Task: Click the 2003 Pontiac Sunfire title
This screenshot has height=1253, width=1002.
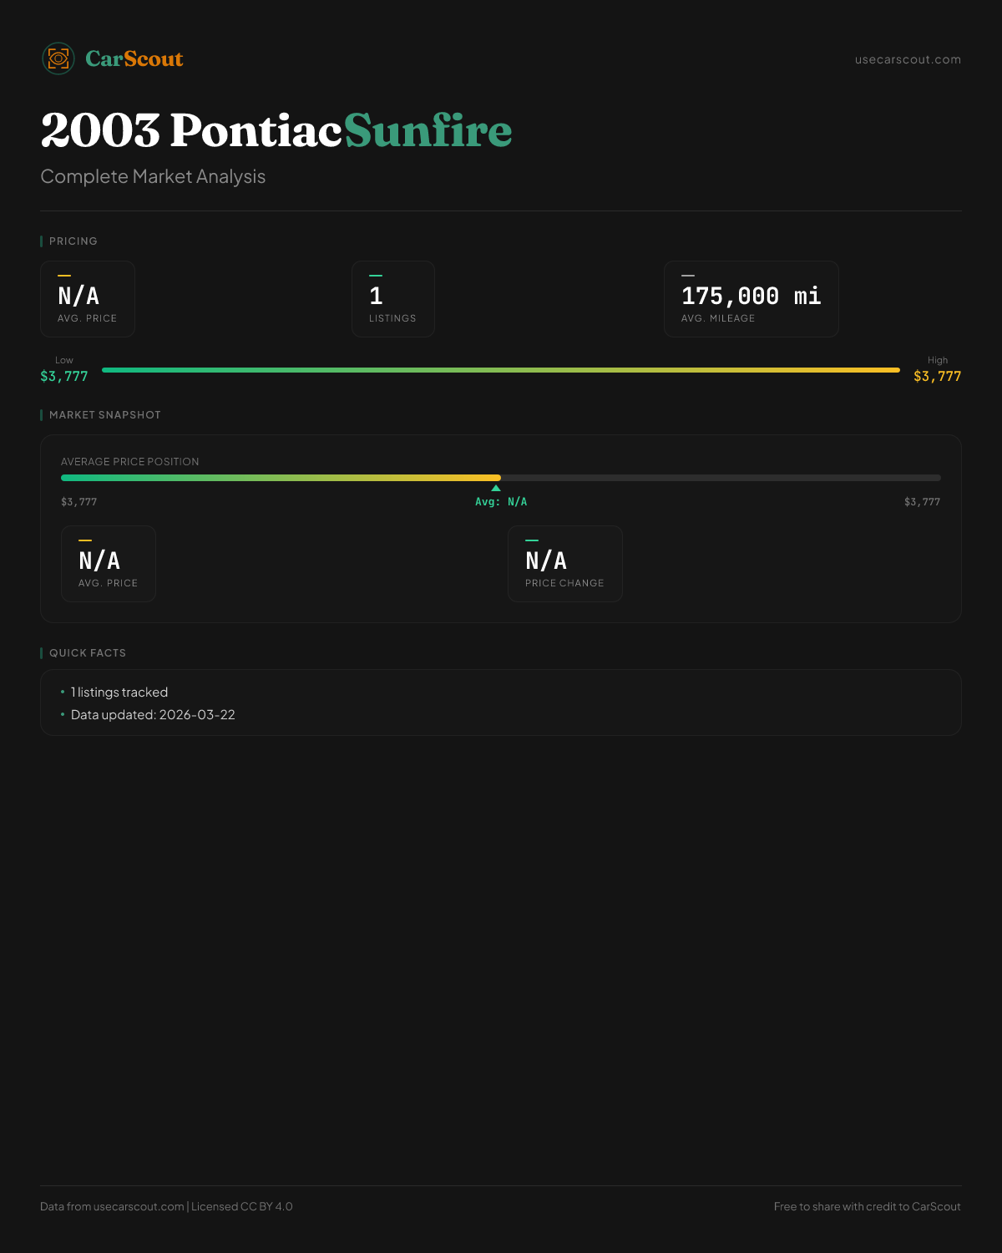Action: (x=276, y=130)
